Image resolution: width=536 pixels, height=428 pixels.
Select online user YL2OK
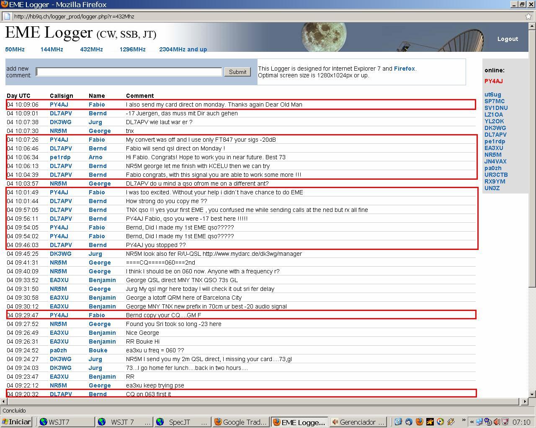point(494,121)
